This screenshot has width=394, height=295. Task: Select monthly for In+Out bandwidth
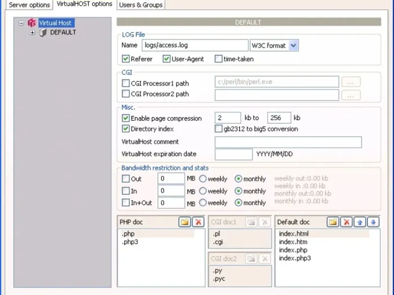[x=238, y=203]
